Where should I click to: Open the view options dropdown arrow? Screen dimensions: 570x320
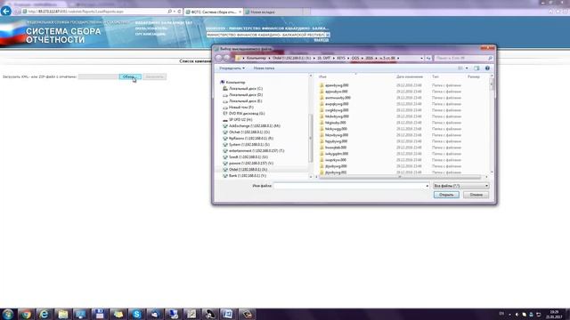coord(467,68)
